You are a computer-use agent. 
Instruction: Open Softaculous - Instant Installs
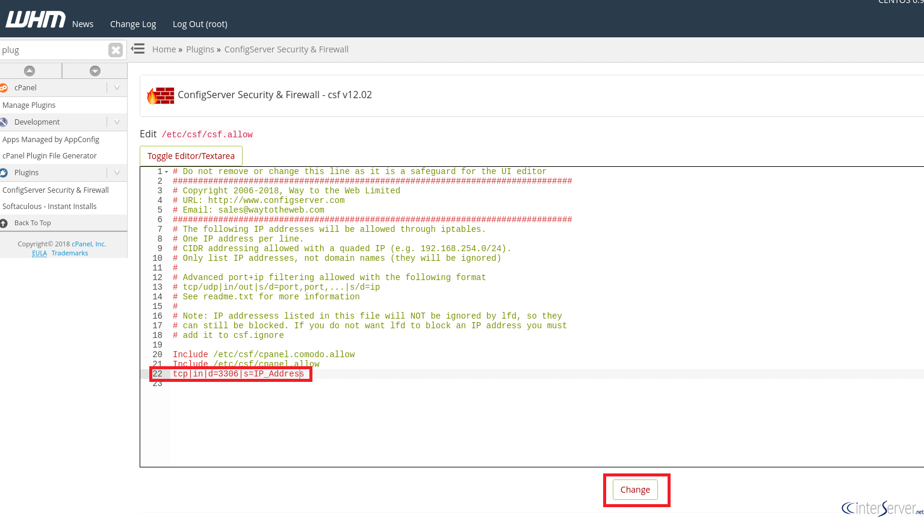coord(49,206)
